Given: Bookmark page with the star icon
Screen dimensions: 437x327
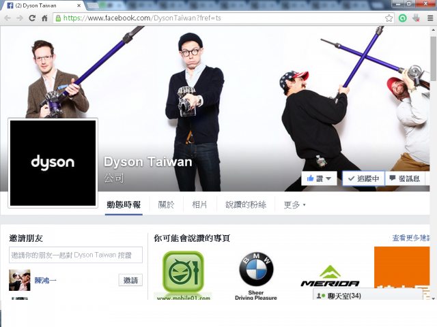Looking at the screenshot, I should click(389, 18).
